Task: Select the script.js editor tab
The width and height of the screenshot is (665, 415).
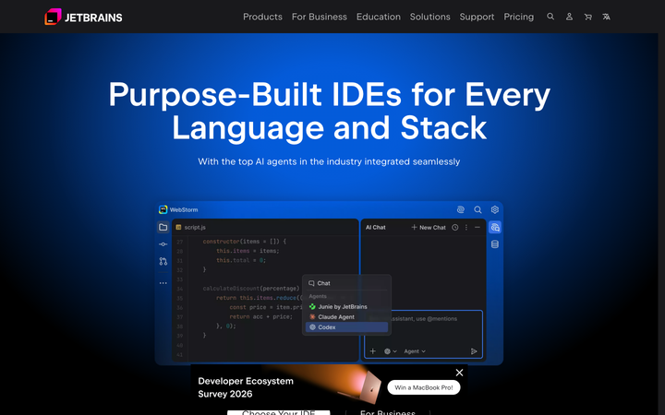Action: (x=191, y=228)
